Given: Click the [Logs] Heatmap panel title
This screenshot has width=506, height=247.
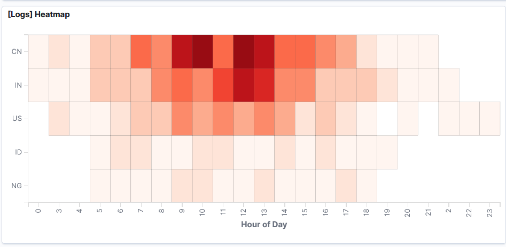Looking at the screenshot, I should 38,14.
